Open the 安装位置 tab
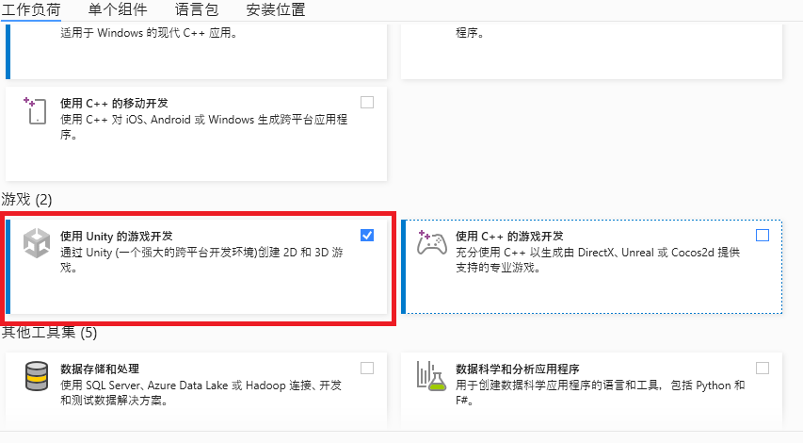Image resolution: width=803 pixels, height=443 pixels. (275, 10)
